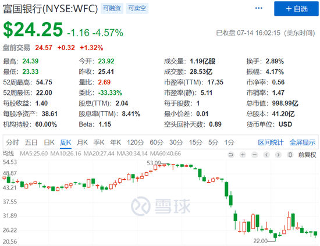Add WFC to watchlist with 自选 button

(296, 9)
